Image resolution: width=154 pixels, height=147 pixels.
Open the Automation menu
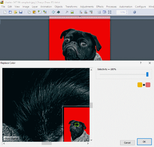click(126, 7)
